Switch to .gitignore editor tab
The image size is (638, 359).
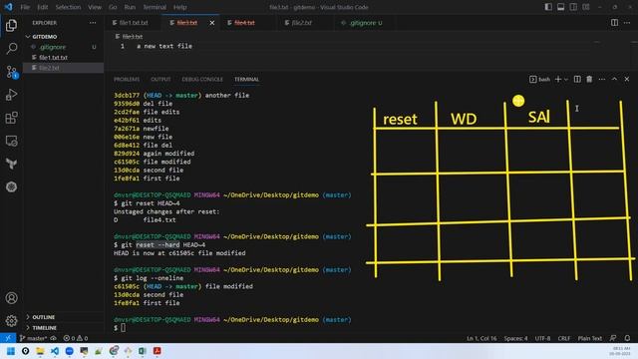(x=366, y=23)
